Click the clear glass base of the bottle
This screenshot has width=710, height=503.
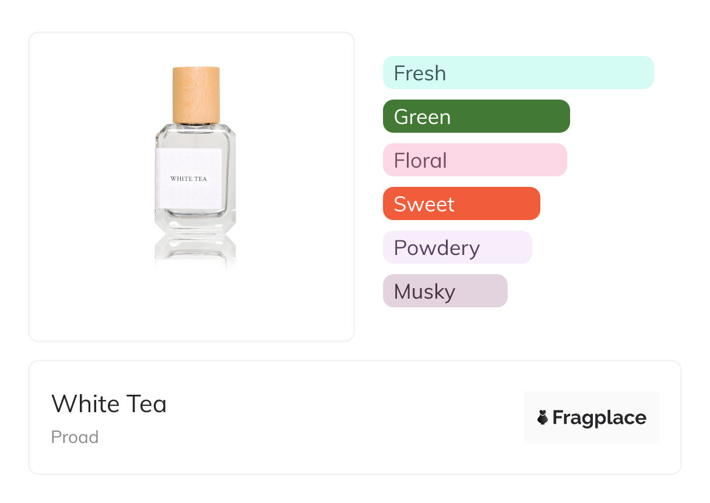tap(195, 223)
